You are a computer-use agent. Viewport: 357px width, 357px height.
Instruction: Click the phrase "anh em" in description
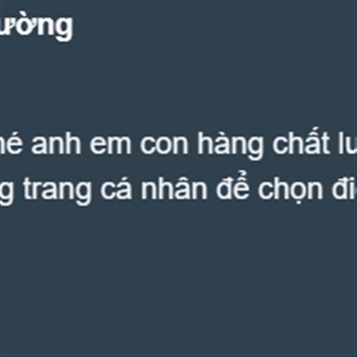click(81, 144)
